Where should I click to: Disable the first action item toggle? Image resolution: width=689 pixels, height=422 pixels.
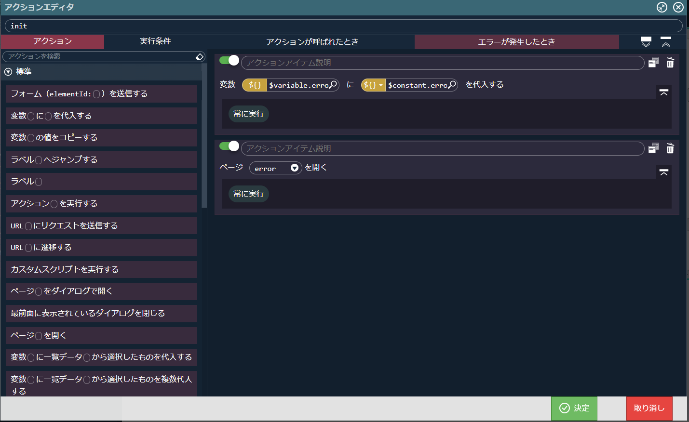click(x=229, y=60)
